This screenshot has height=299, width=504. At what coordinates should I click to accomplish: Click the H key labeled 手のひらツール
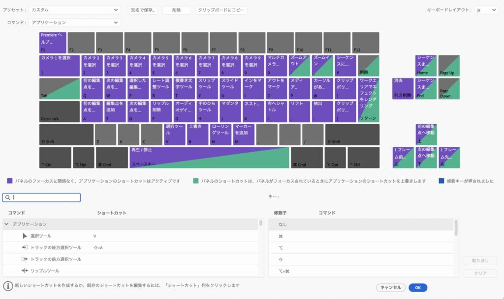207,111
